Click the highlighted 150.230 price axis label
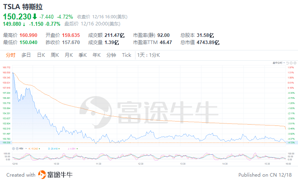Viewport: 298px width, 183px height. point(6,143)
